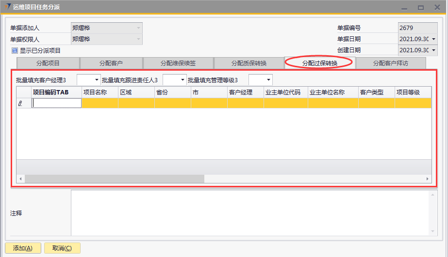Click the 添加(A) button
The image size is (448, 257).
click(23, 248)
